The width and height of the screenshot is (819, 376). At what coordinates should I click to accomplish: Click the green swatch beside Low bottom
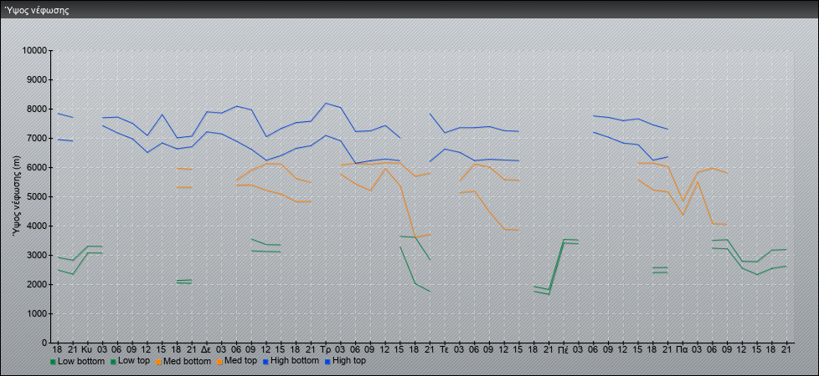[53, 361]
